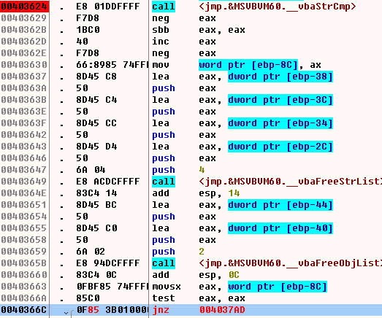The width and height of the screenshot is (382, 318).
Task: Select the sbb mnemonic
Action: 161,30
